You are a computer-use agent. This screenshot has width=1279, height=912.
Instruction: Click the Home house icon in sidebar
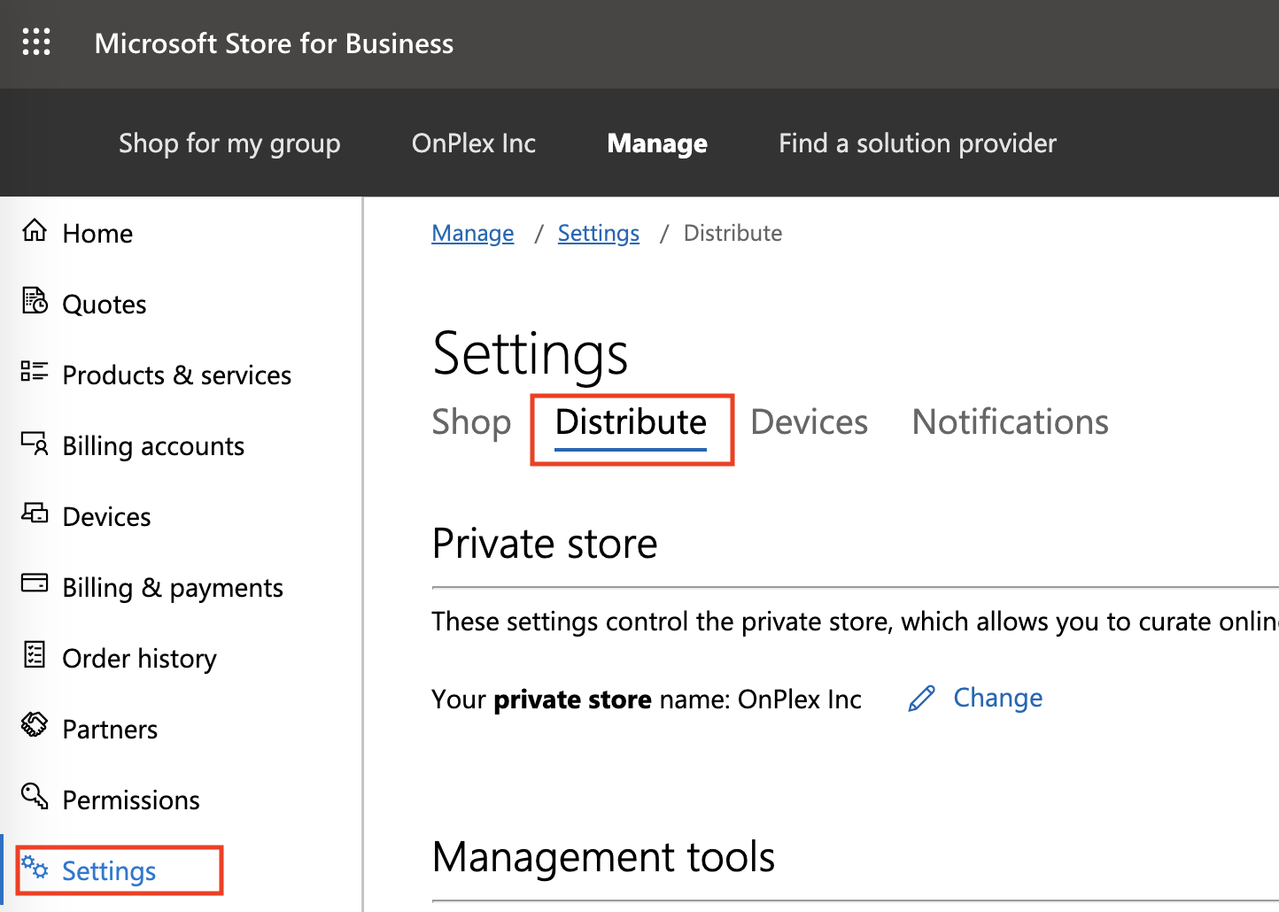pyautogui.click(x=35, y=230)
